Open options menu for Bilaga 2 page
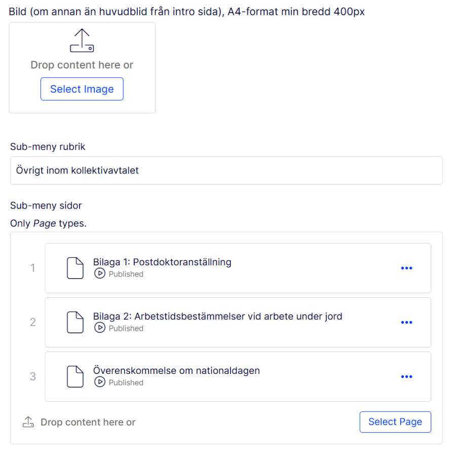The image size is (452, 454). pos(406,322)
